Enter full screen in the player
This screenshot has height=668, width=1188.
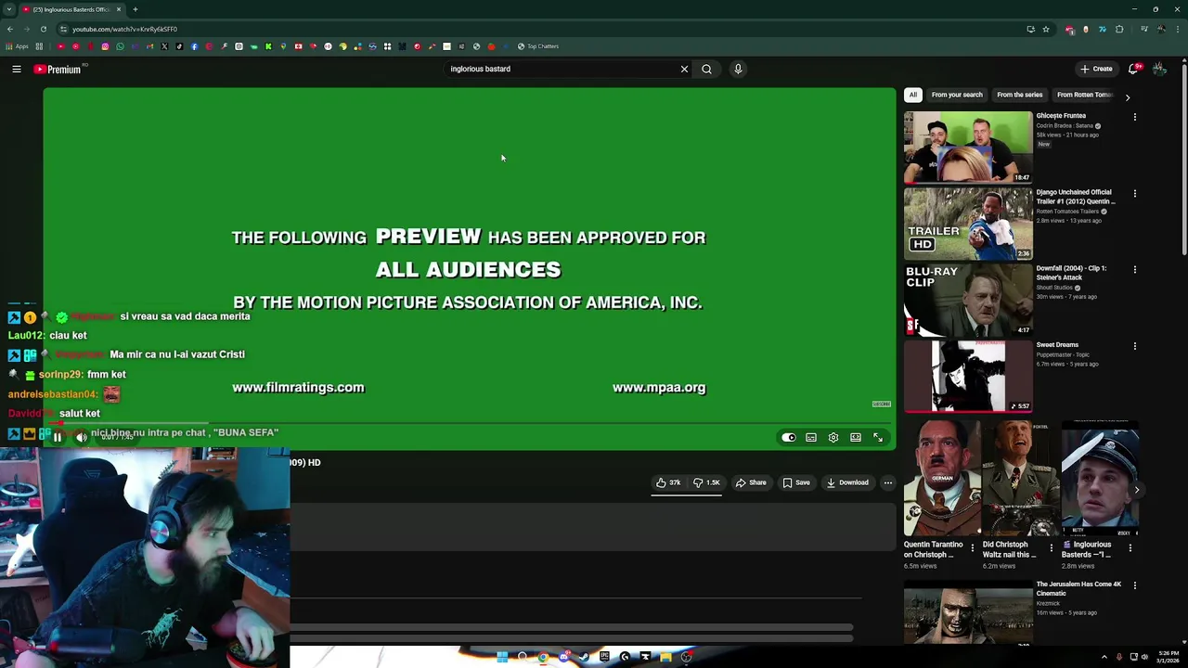point(878,437)
